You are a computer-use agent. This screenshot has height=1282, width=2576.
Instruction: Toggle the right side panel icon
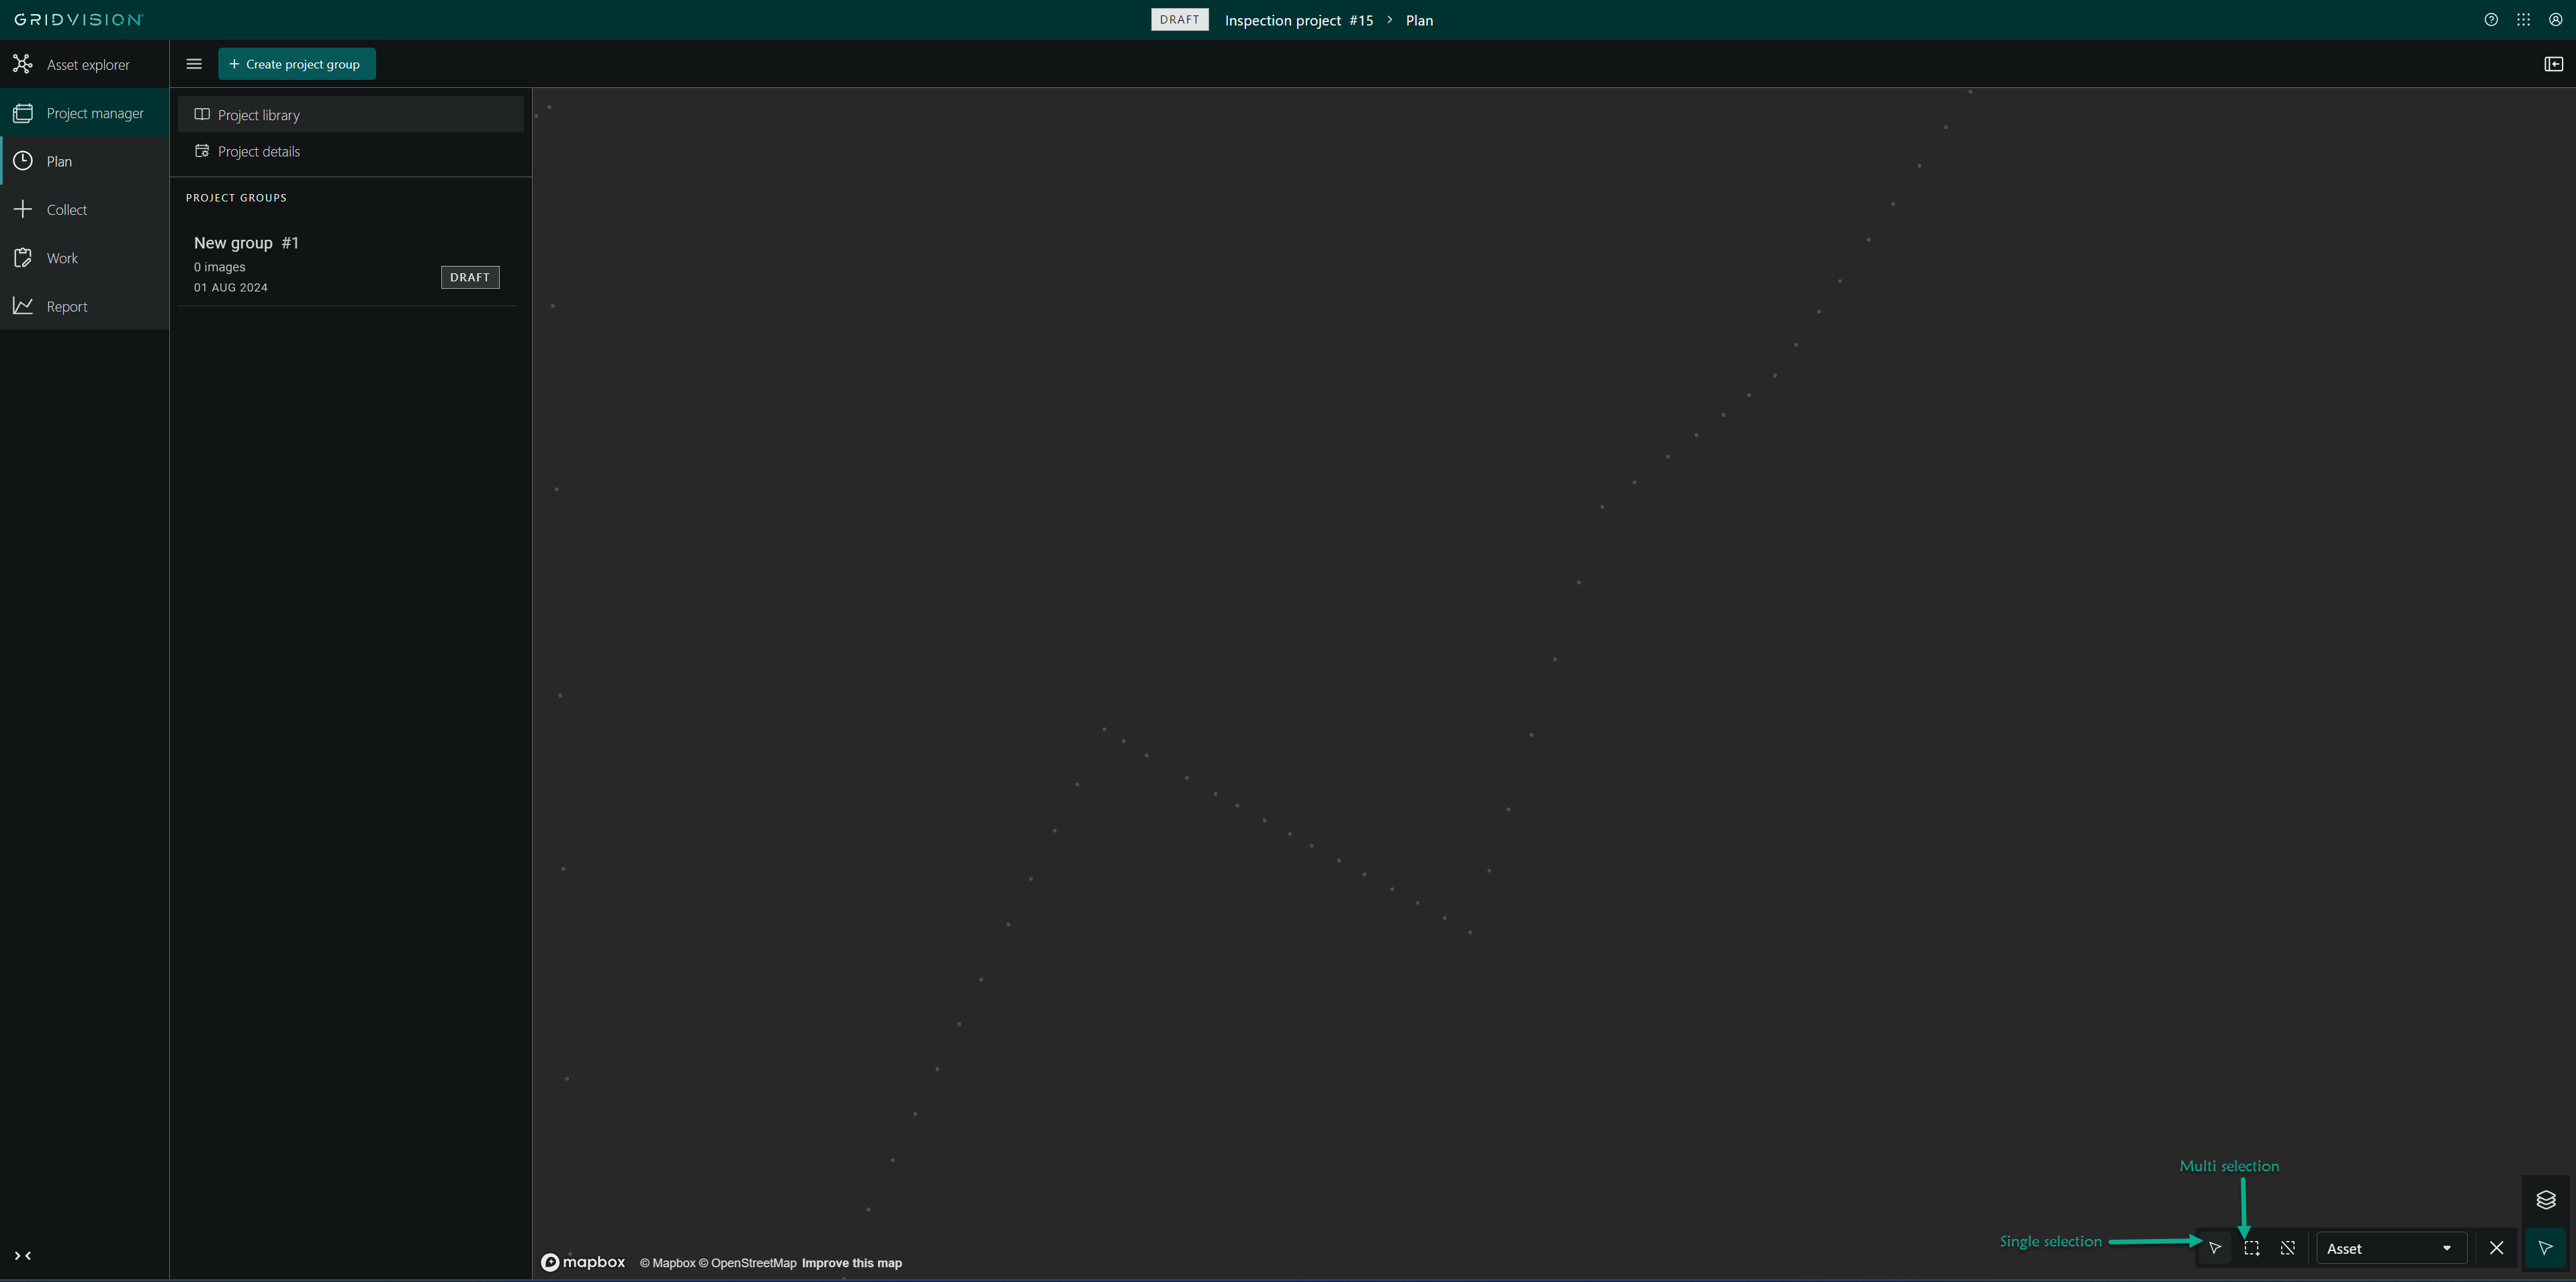[2553, 64]
